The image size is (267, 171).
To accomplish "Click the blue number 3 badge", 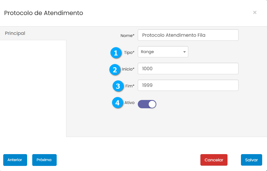I will pos(118,86).
